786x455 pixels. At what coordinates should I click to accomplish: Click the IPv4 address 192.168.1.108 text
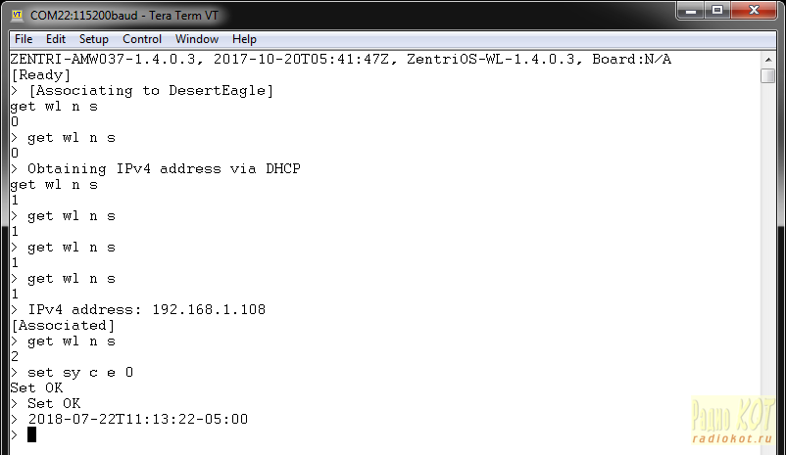[x=209, y=309]
